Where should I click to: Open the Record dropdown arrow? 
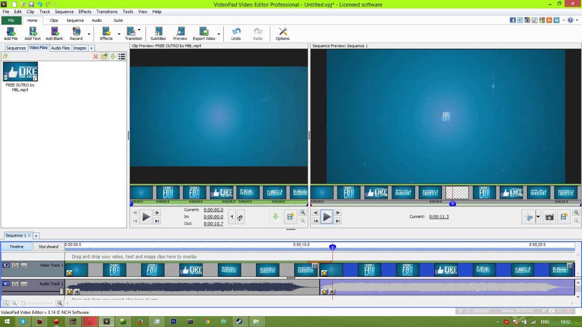89,34
